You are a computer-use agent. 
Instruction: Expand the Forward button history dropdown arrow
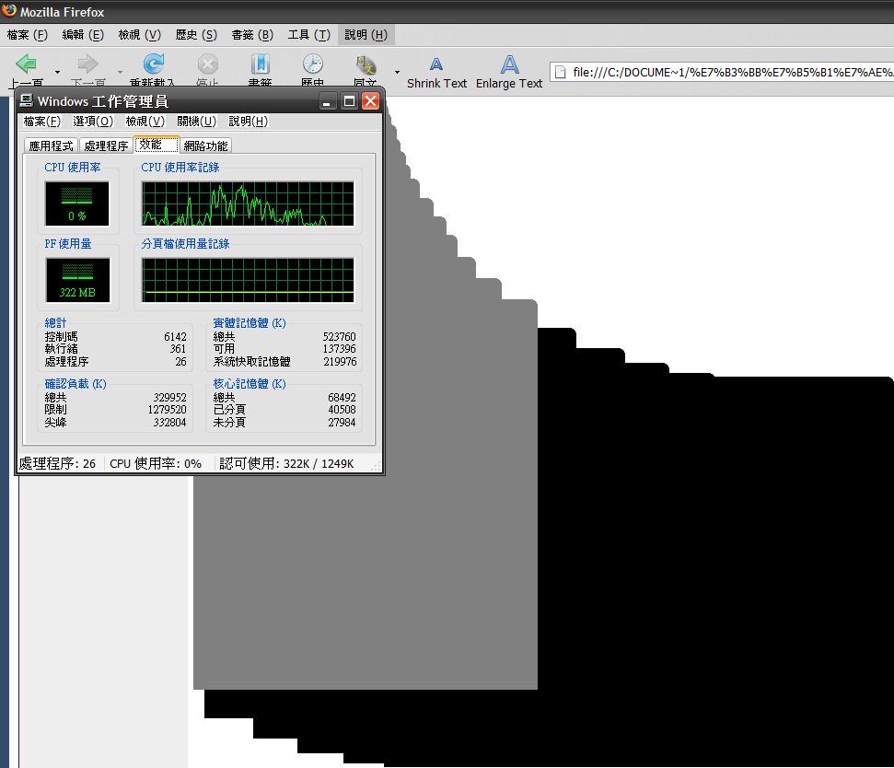coord(120,72)
